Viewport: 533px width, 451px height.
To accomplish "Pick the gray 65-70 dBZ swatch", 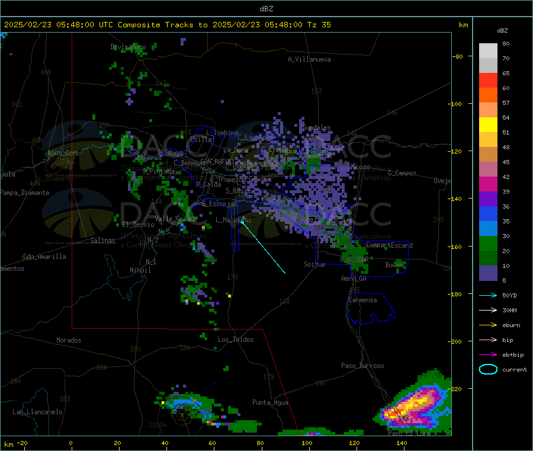I will 488,66.
